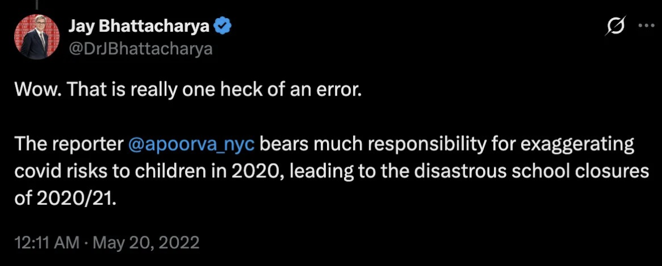
Task: Click the 12:11 AM post time
Action: pyautogui.click(x=47, y=243)
